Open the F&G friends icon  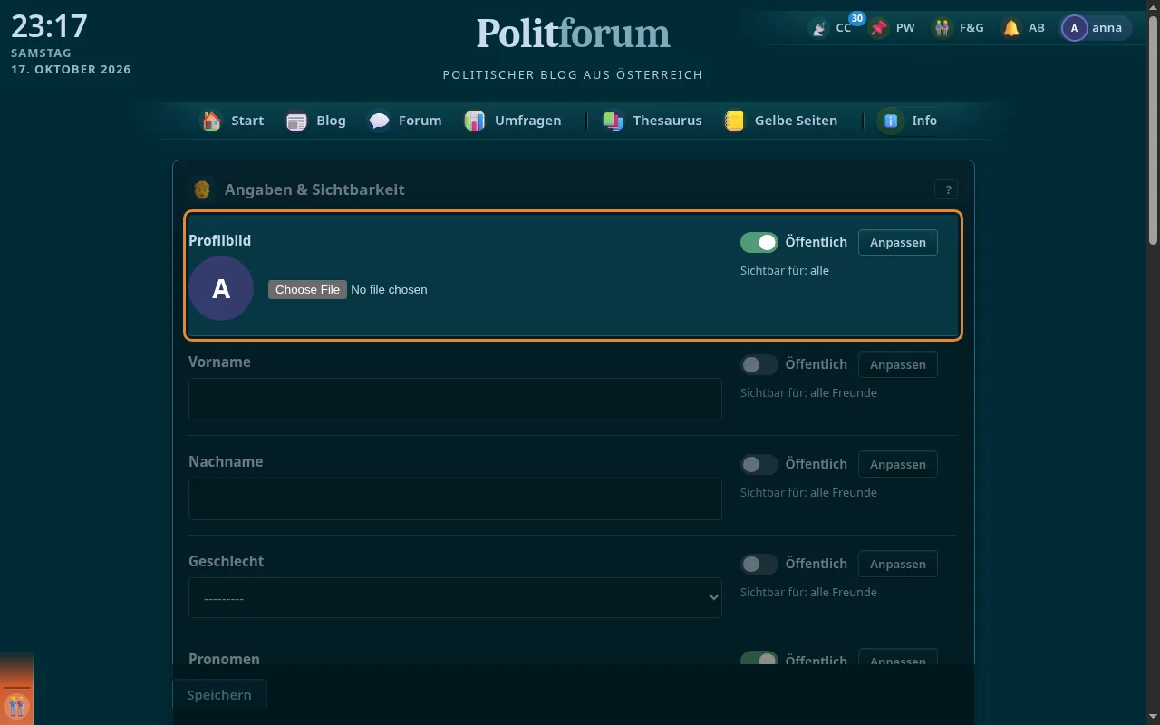pos(943,28)
